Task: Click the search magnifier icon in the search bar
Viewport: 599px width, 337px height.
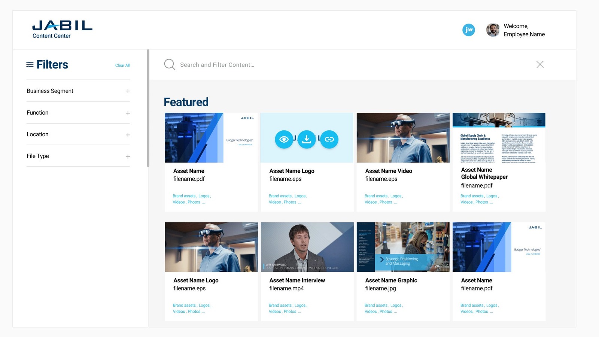Action: [x=169, y=64]
